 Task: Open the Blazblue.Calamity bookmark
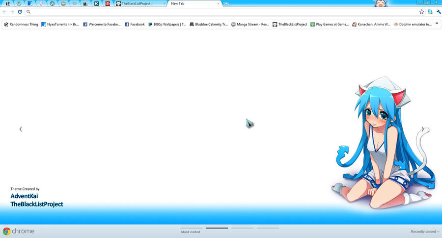click(x=209, y=25)
